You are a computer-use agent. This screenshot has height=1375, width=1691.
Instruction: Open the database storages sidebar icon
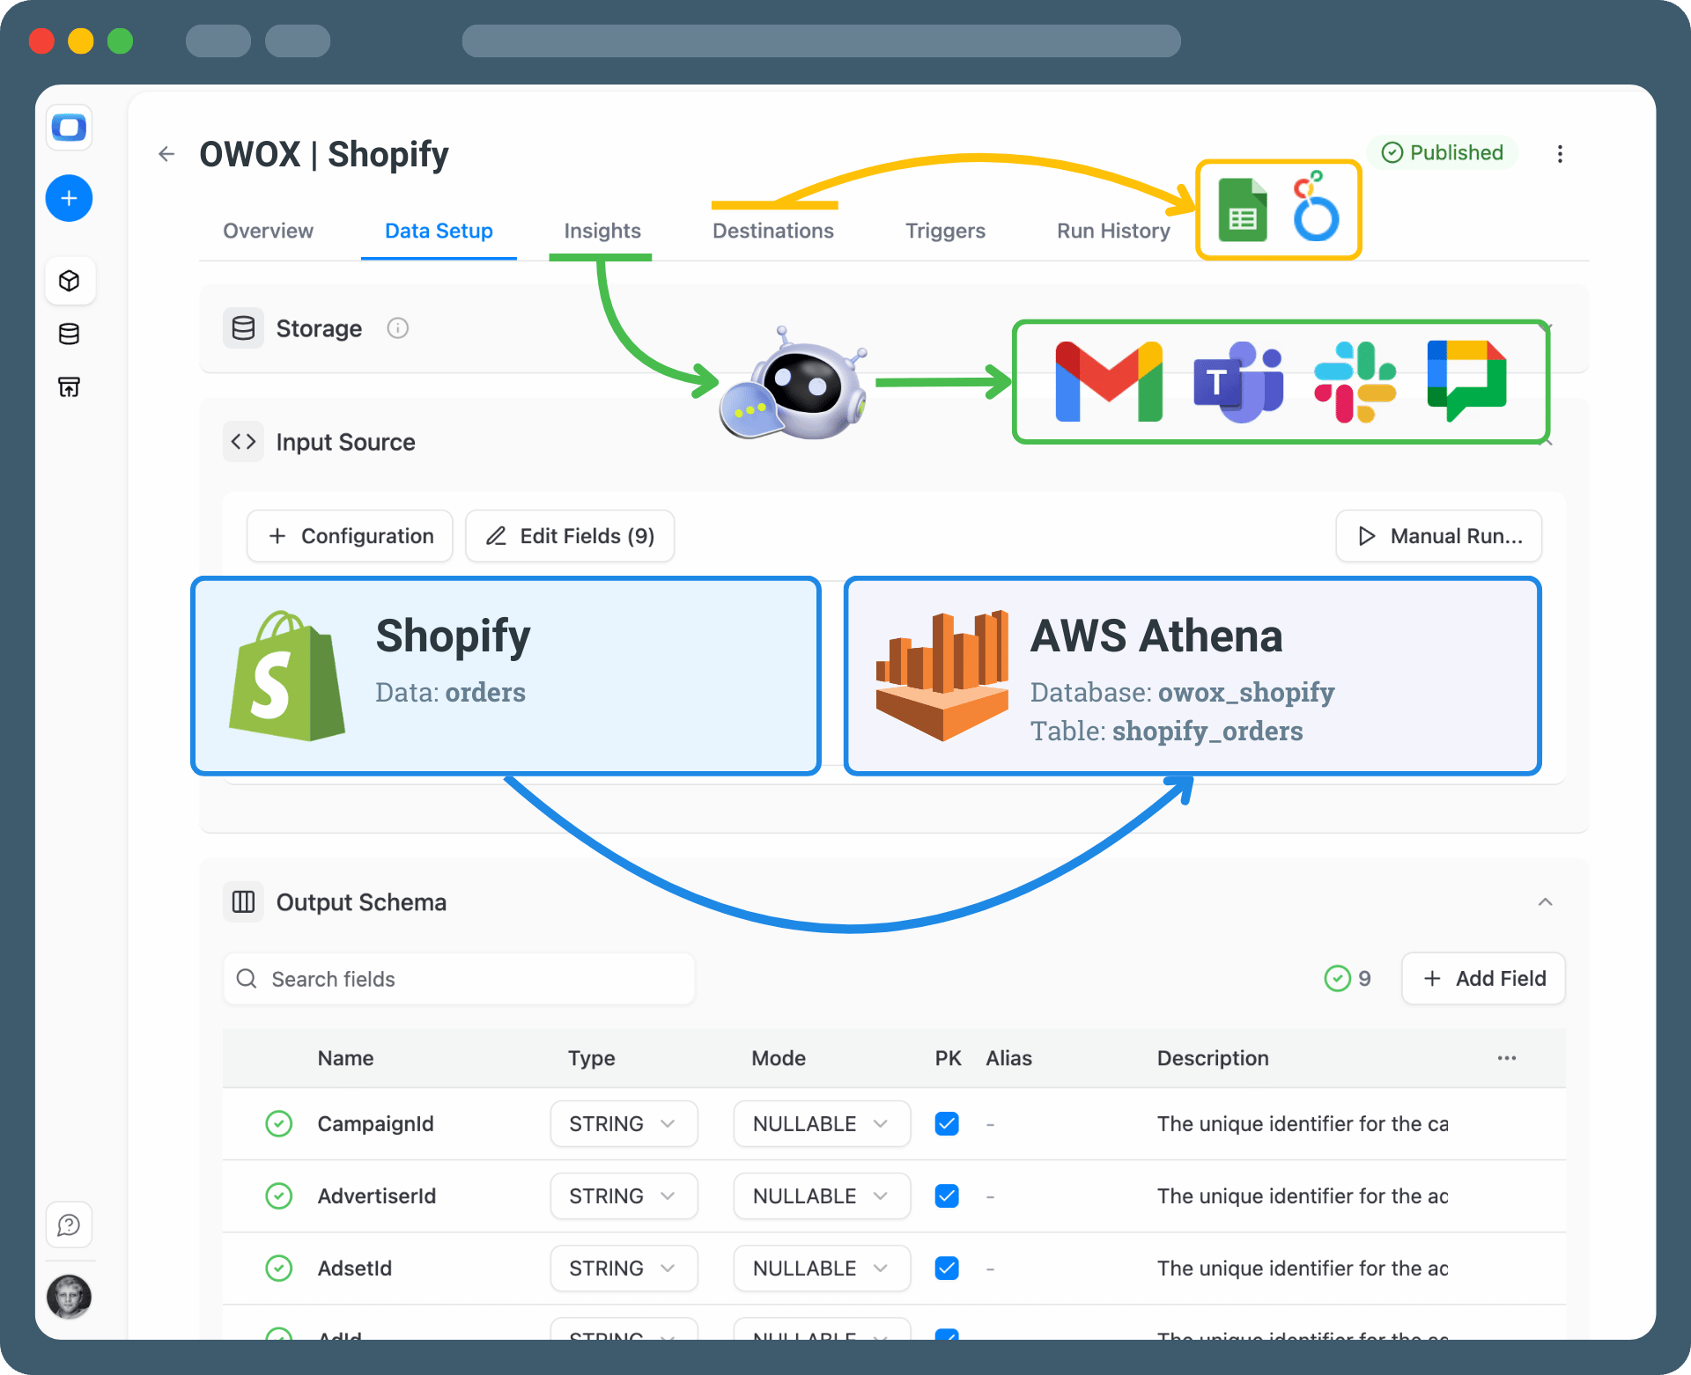point(69,334)
